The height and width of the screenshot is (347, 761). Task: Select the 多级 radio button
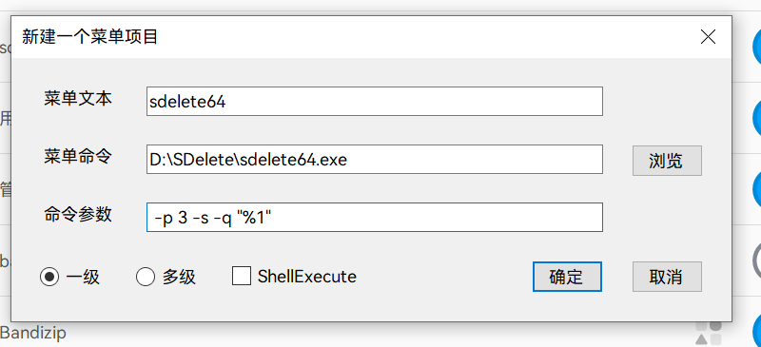click(146, 277)
